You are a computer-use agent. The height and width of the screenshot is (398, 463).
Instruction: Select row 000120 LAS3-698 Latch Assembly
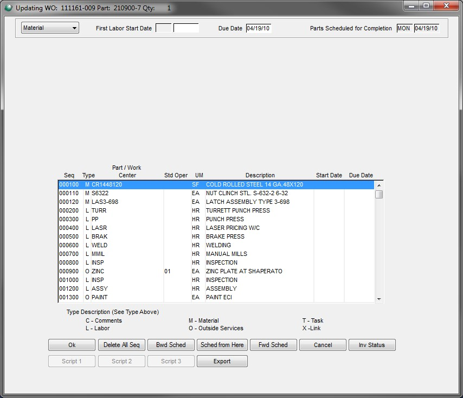(216, 202)
